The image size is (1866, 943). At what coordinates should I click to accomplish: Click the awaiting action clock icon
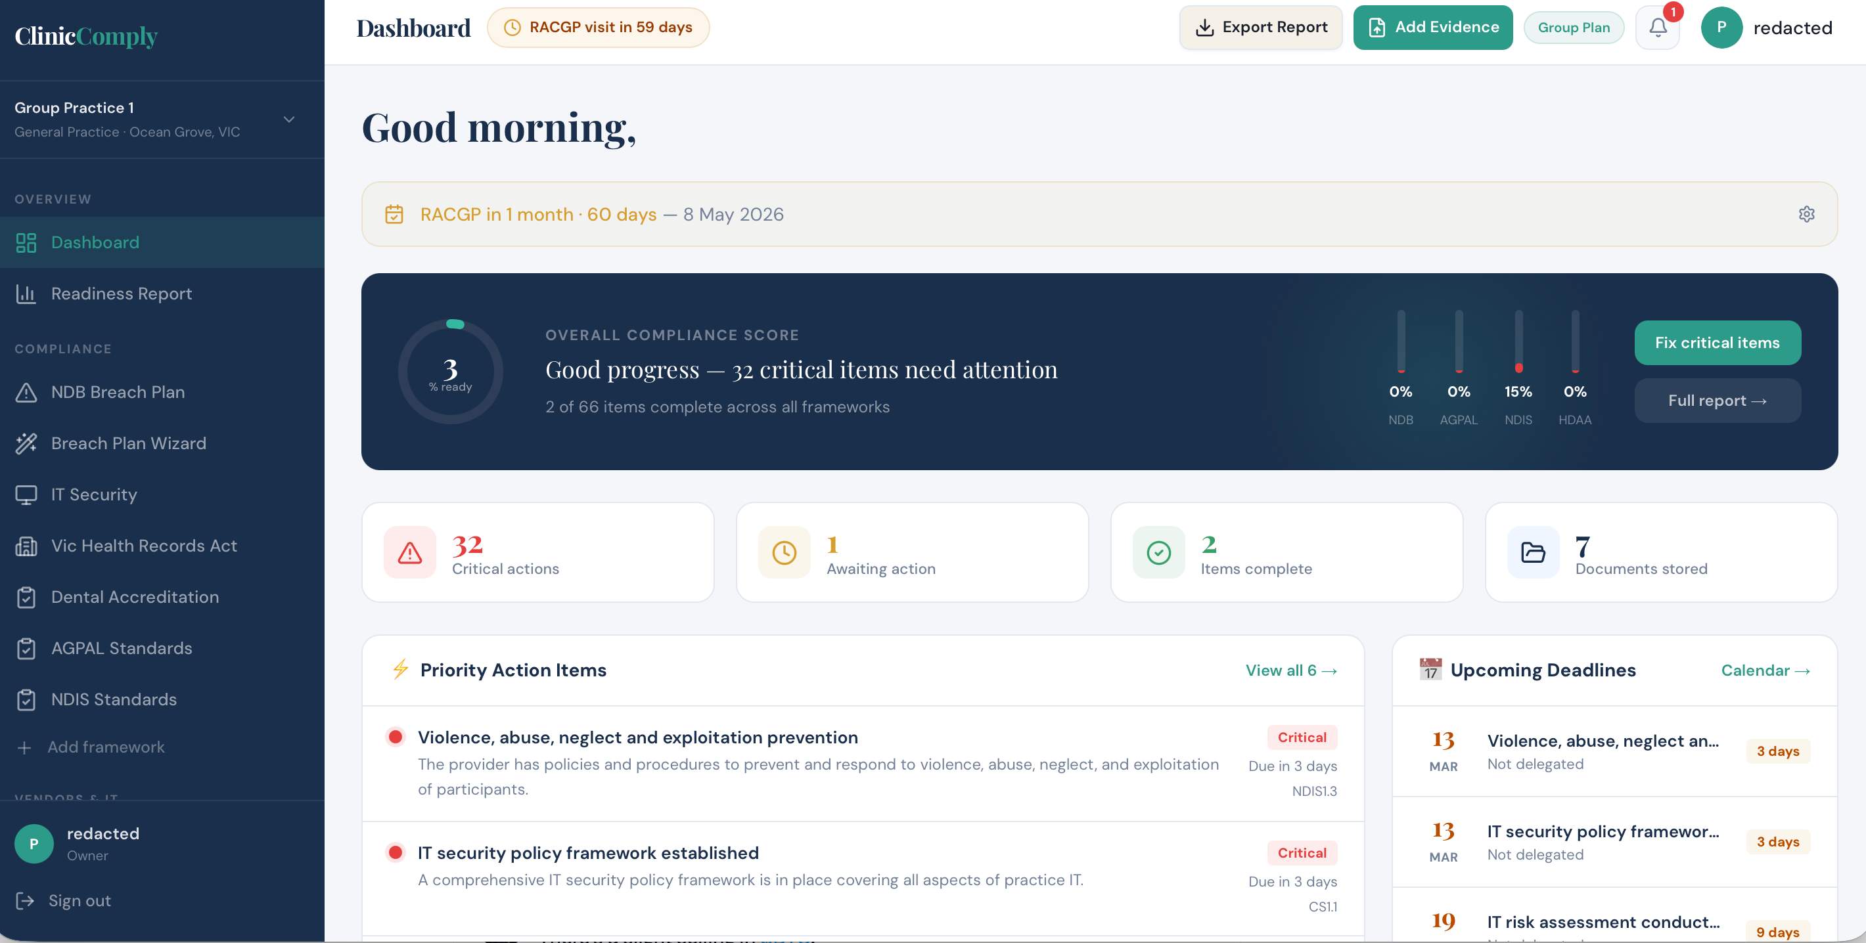click(784, 552)
